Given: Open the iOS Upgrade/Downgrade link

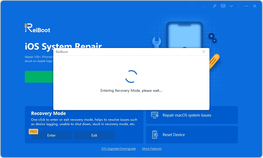Looking at the screenshot, I should pos(118,149).
